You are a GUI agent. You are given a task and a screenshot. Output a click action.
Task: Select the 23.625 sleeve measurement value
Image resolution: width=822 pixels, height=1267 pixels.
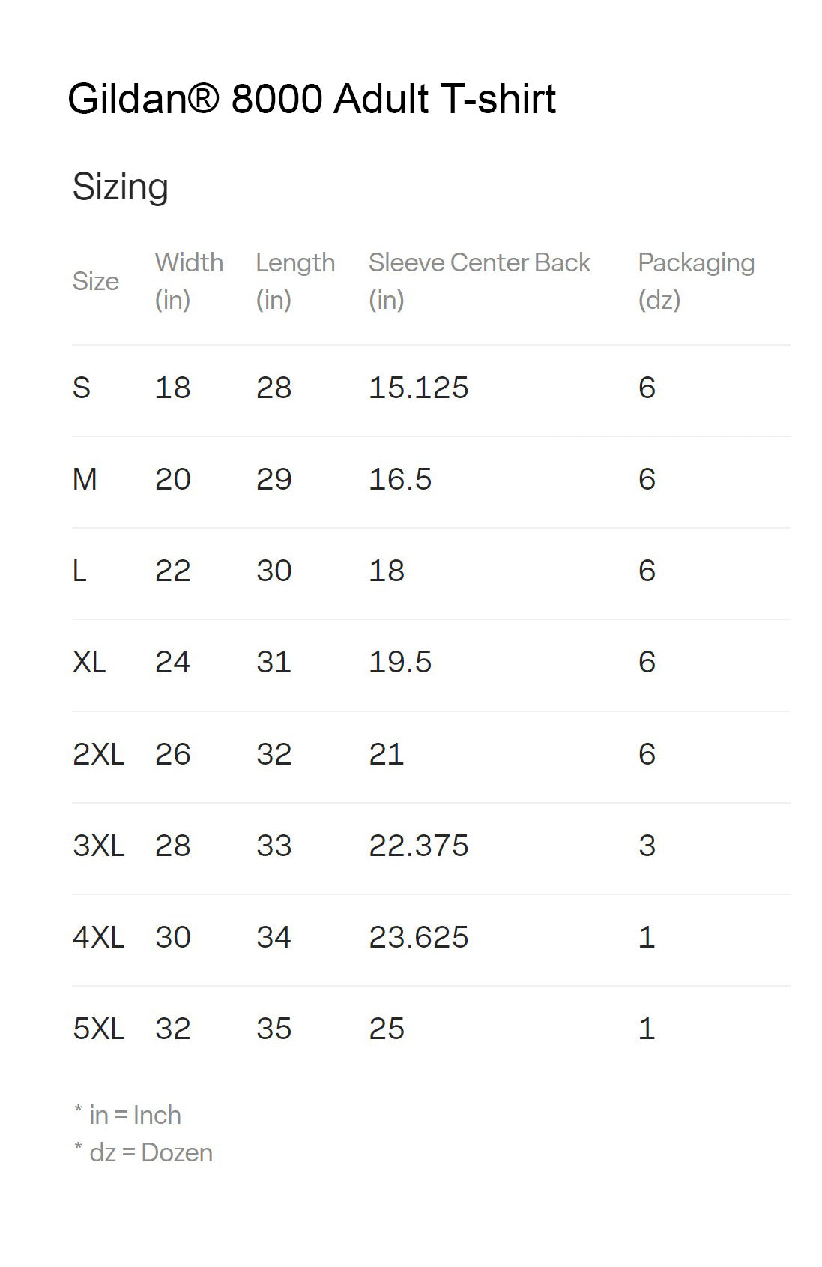[418, 937]
